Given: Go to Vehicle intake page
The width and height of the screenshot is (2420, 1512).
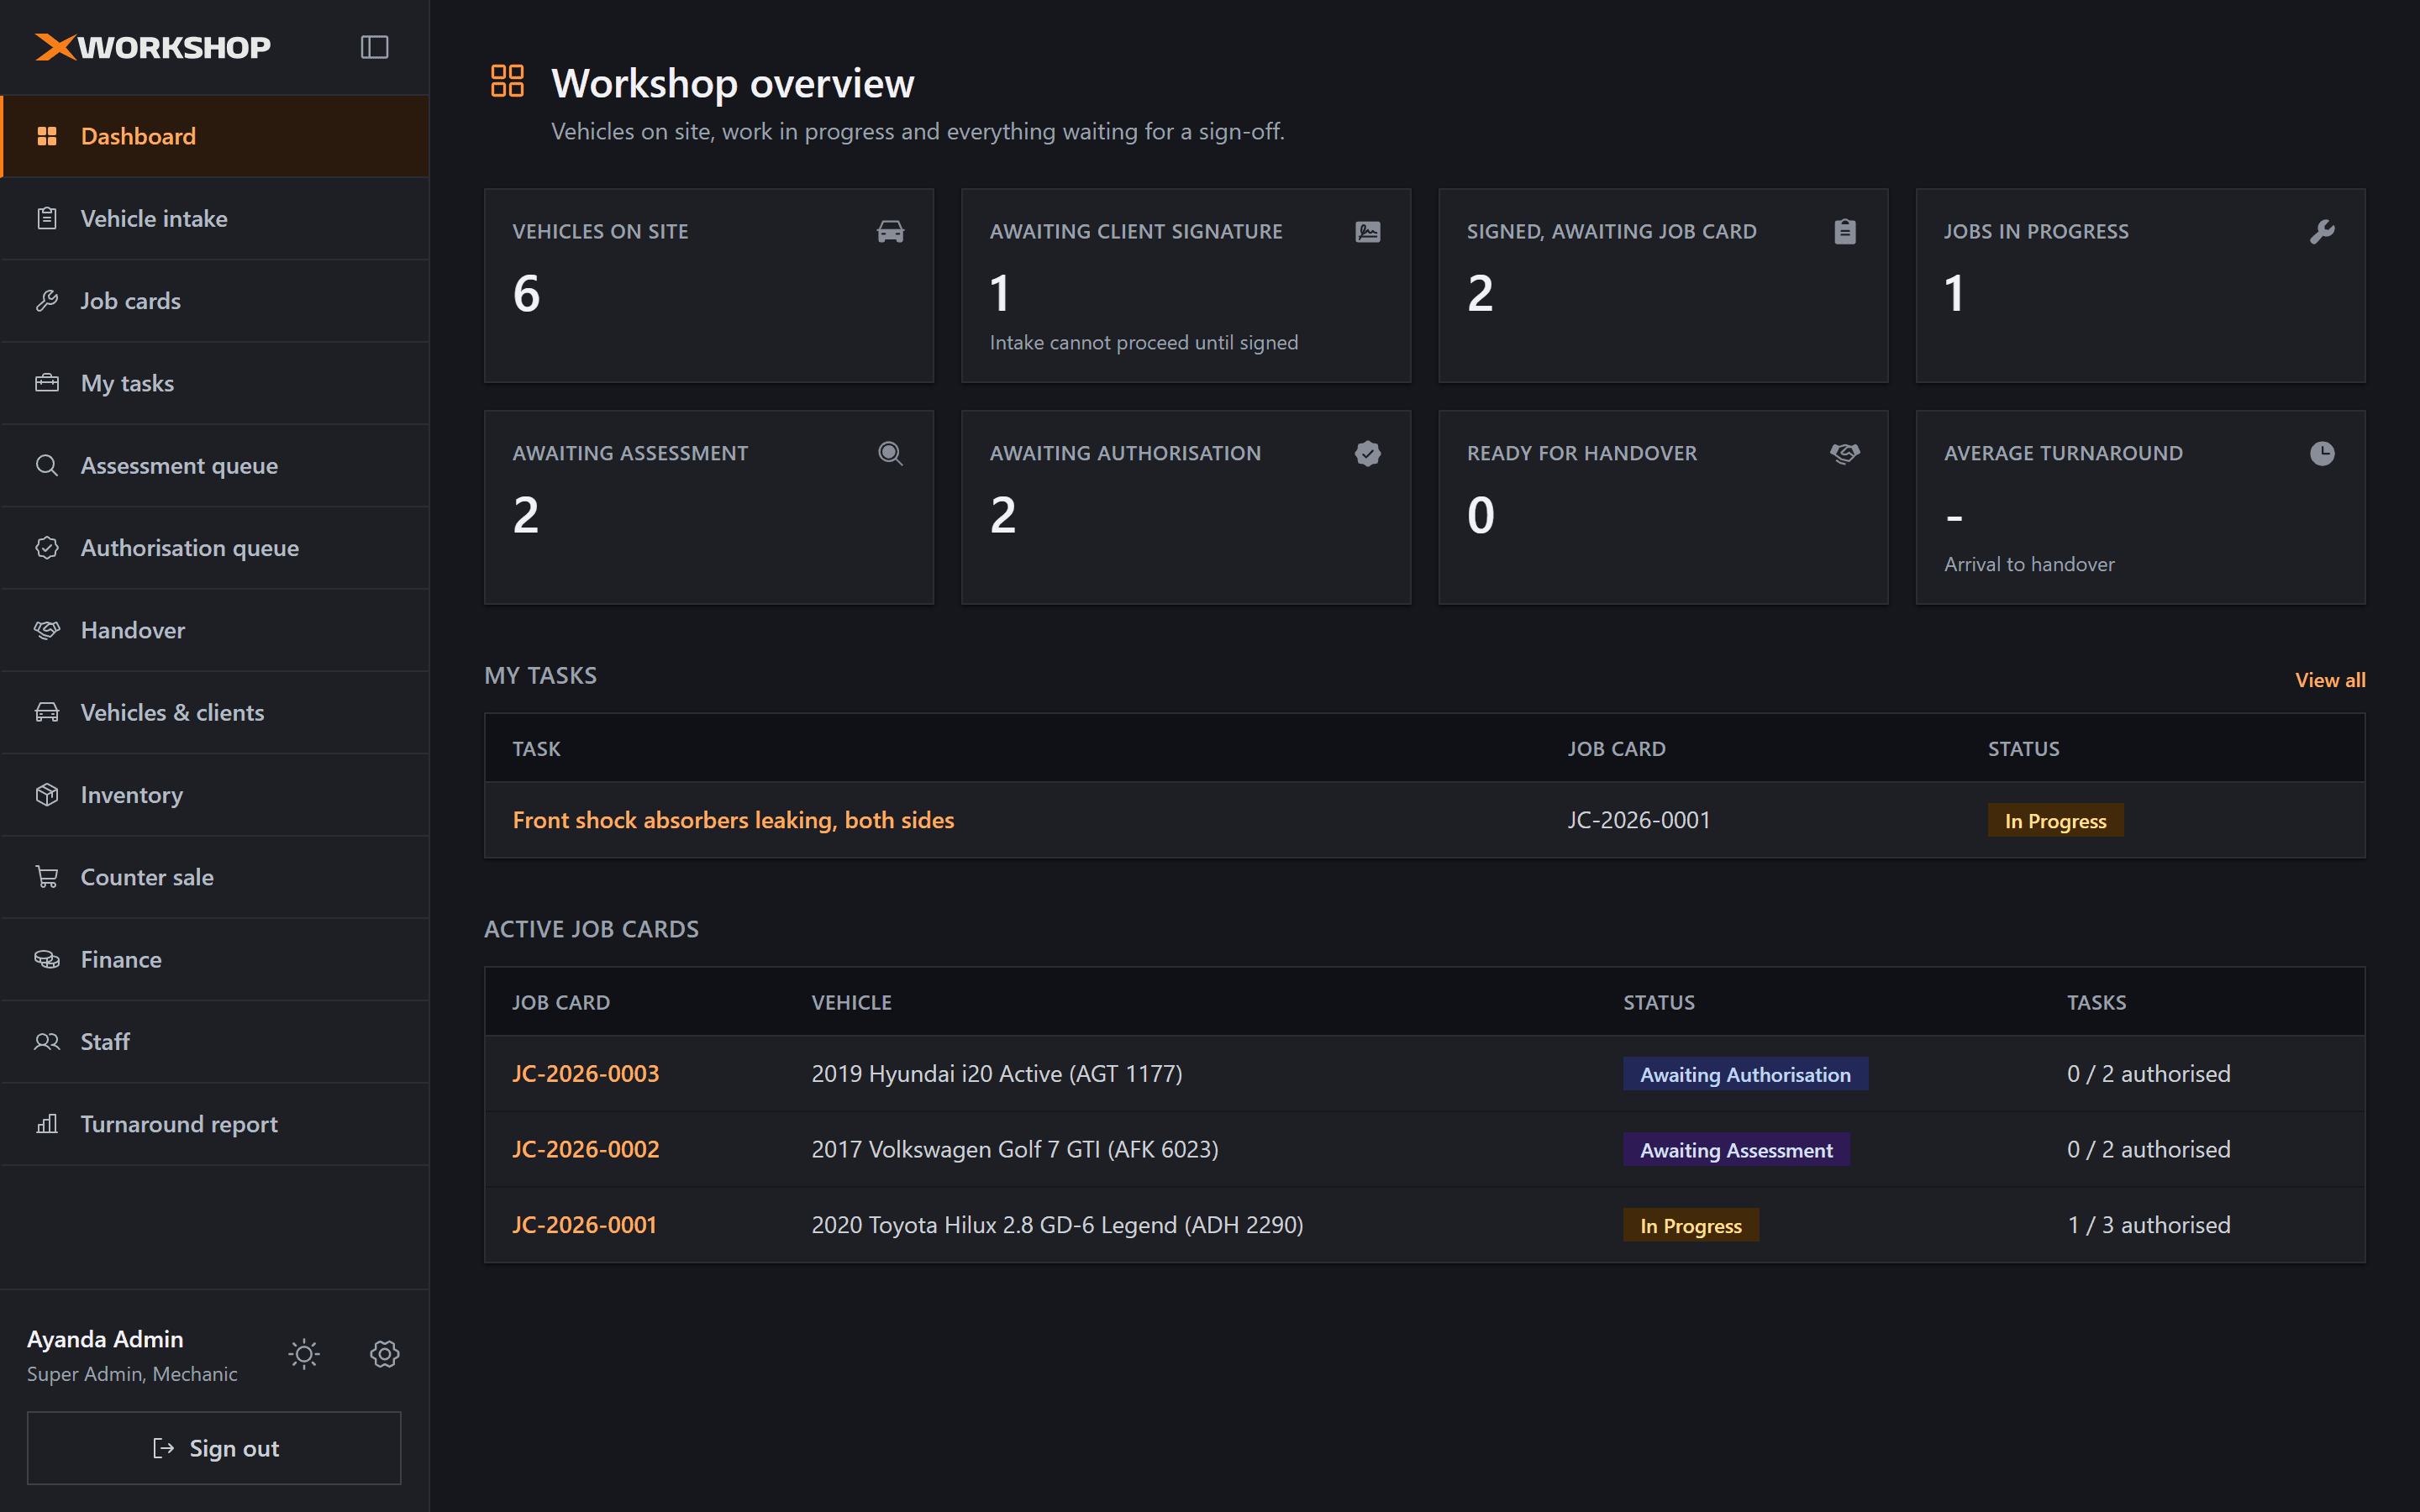Looking at the screenshot, I should (215, 218).
